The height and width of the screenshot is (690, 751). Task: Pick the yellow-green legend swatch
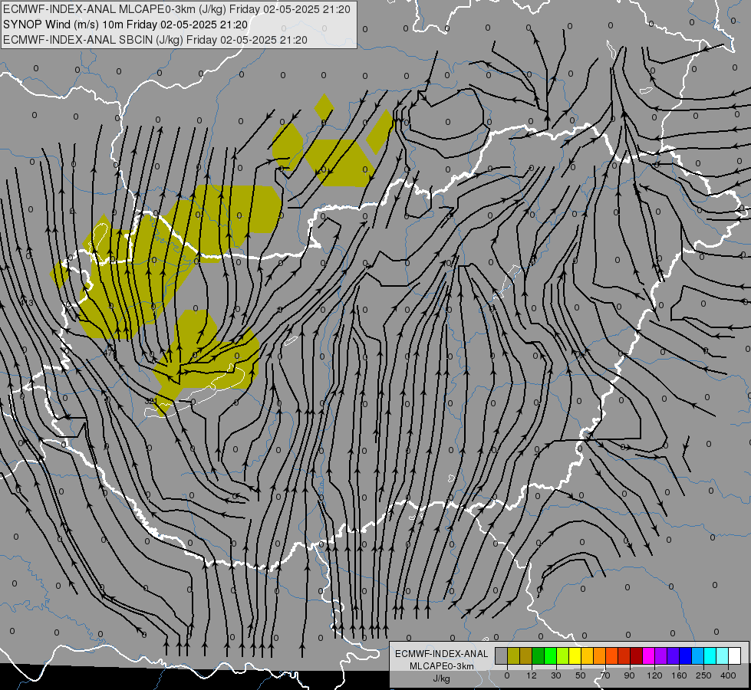tap(563, 655)
